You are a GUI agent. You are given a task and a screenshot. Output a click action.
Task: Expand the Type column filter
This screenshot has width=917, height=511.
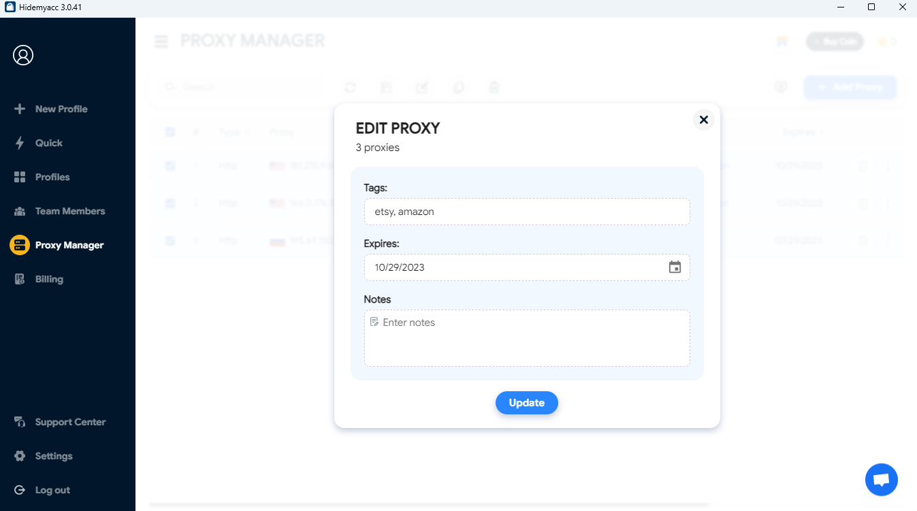point(233,132)
